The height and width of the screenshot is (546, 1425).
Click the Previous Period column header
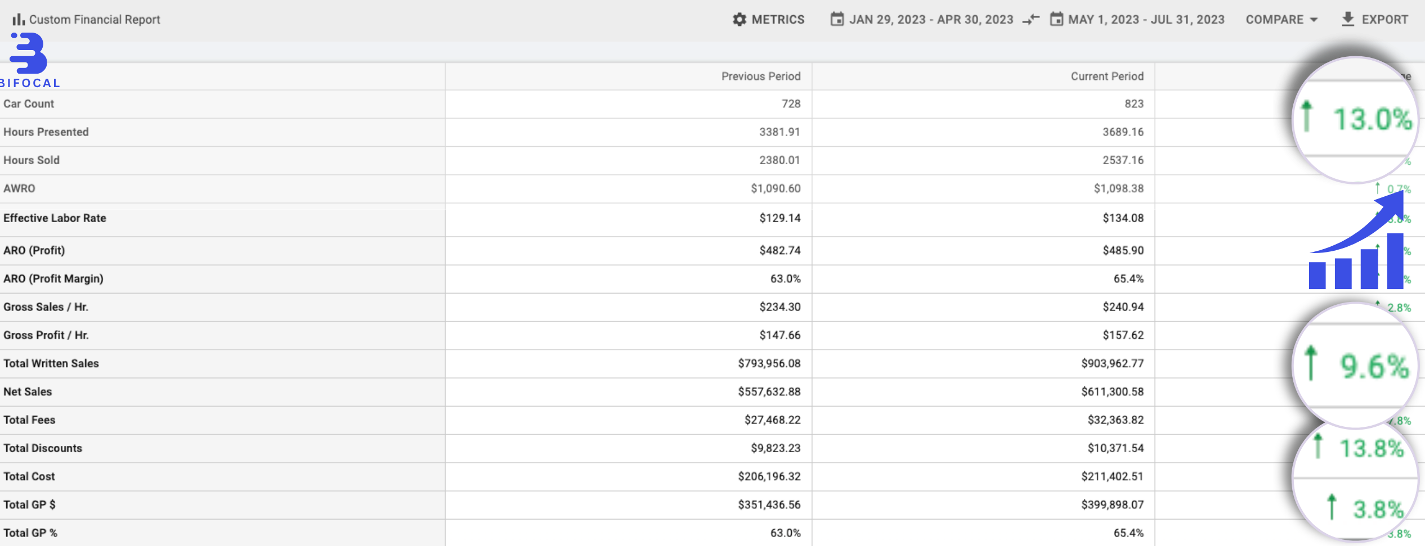tap(760, 76)
